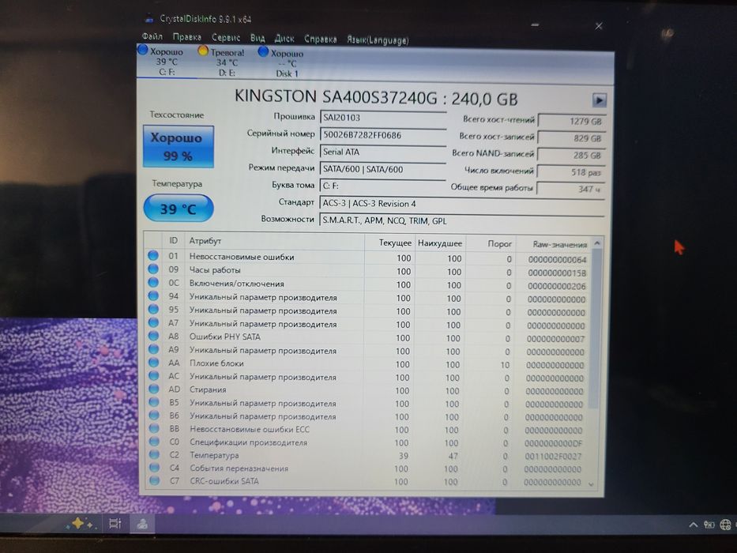
Task: Click status icon of row A7
Action: point(153,322)
